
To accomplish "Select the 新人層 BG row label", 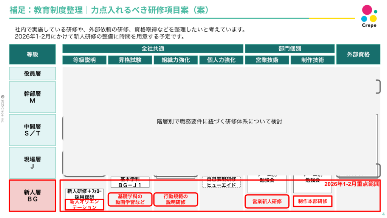I will 33,196.
